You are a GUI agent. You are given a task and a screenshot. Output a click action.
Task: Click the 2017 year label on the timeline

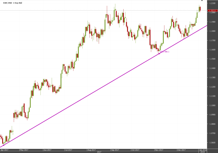tap(99, 152)
